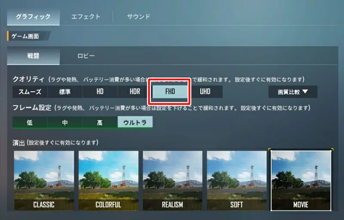The width and height of the screenshot is (344, 220).
Task: Pick the COLORFUL style thumbnail
Action: [x=108, y=180]
